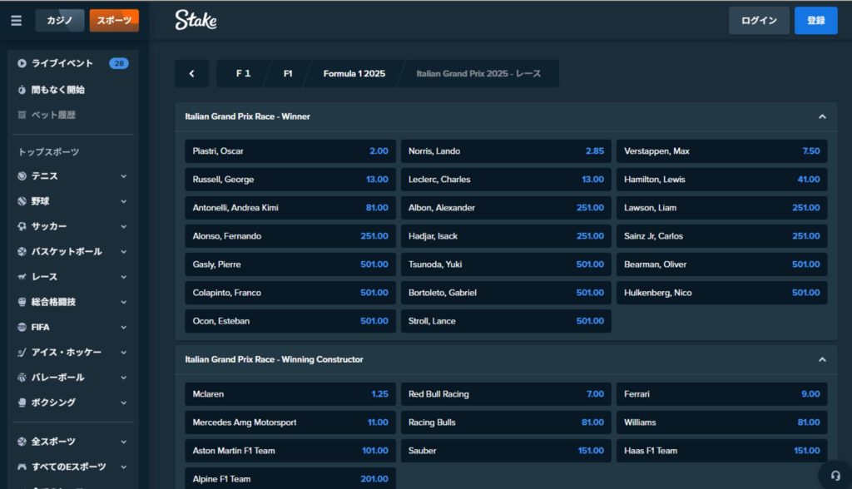Viewport: 852px width, 489px height.
Task: Expand the アイス・ホッケー dropdown arrow
Action: click(x=123, y=352)
